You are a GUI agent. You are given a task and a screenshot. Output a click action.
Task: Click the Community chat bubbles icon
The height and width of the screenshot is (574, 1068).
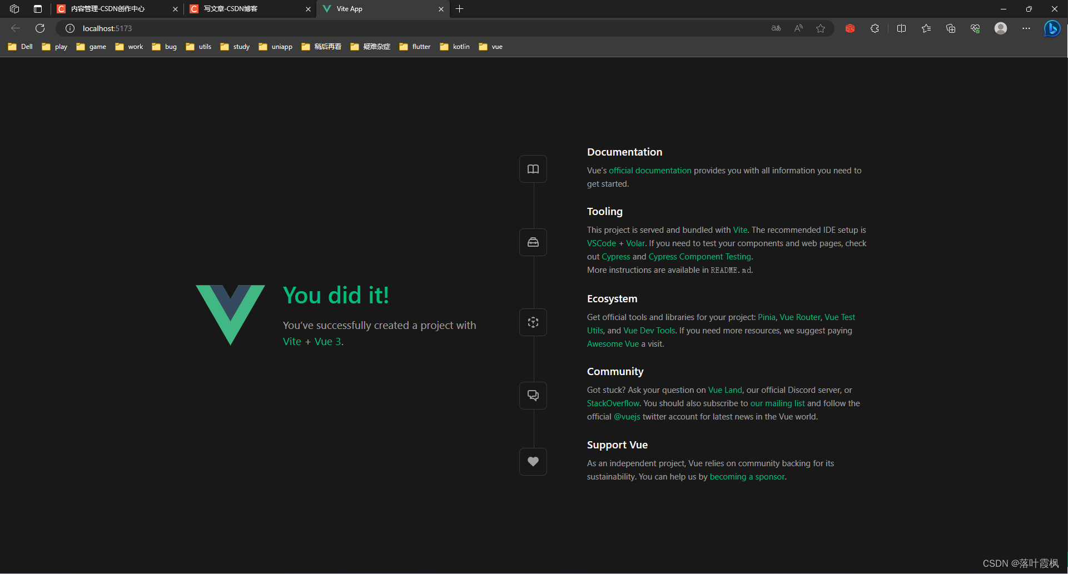[x=533, y=396]
